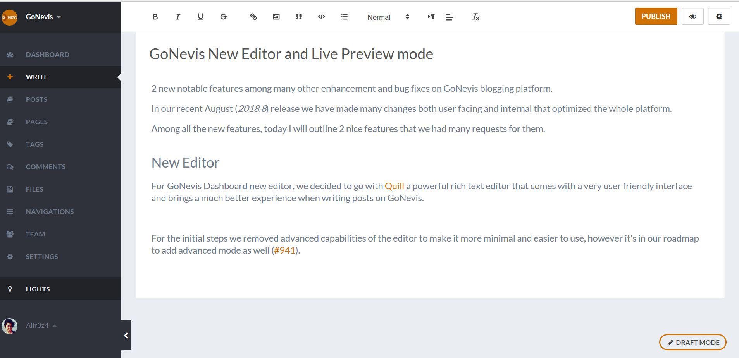Open the Normal heading style dropdown
This screenshot has height=358, width=739.
click(388, 17)
